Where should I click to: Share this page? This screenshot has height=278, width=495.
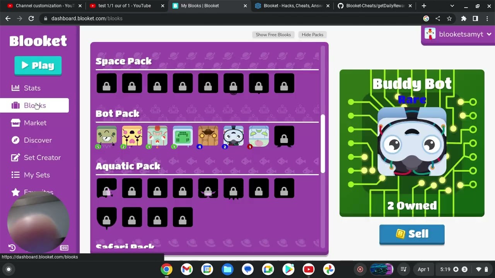point(438,19)
